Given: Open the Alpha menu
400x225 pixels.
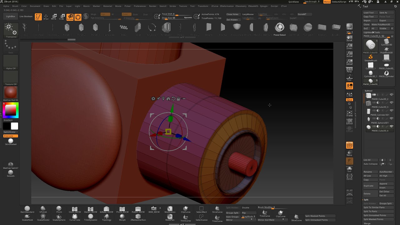Looking at the screenshot, I should pos(6,6).
